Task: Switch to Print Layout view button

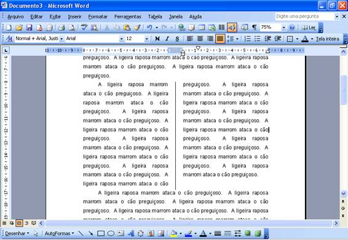Action: click(19, 223)
